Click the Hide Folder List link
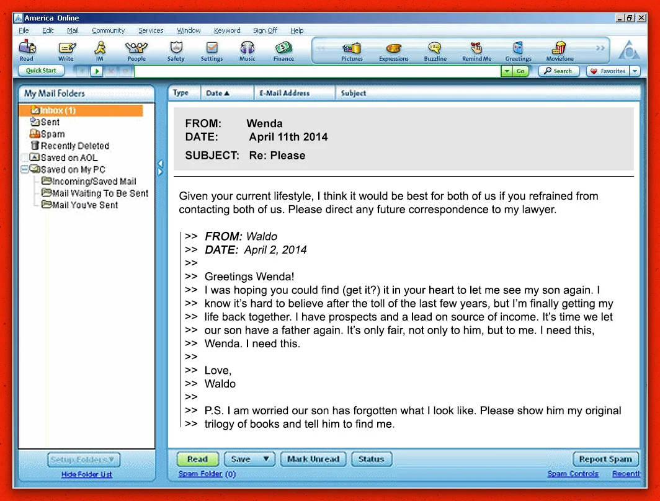 click(x=87, y=474)
